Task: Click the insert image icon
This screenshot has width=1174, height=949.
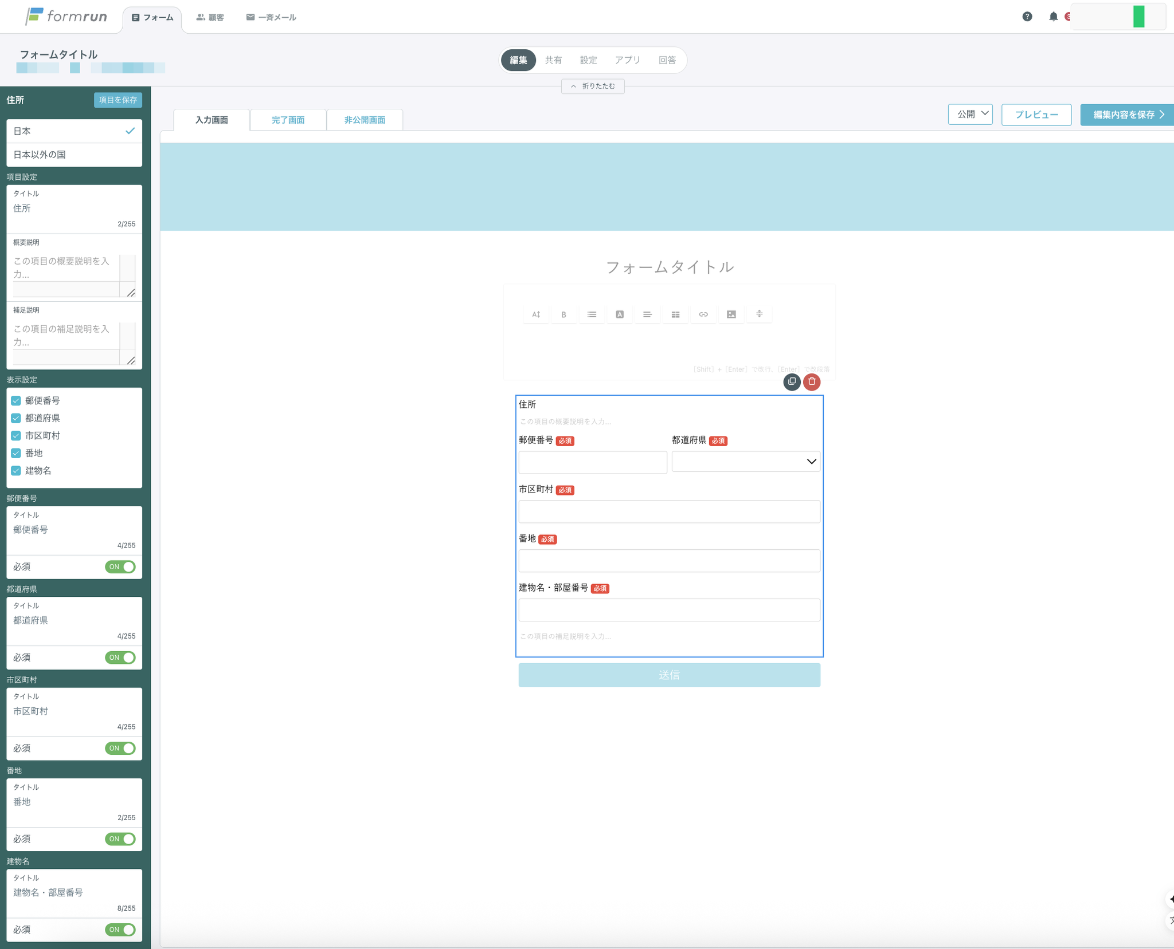Action: [x=731, y=314]
